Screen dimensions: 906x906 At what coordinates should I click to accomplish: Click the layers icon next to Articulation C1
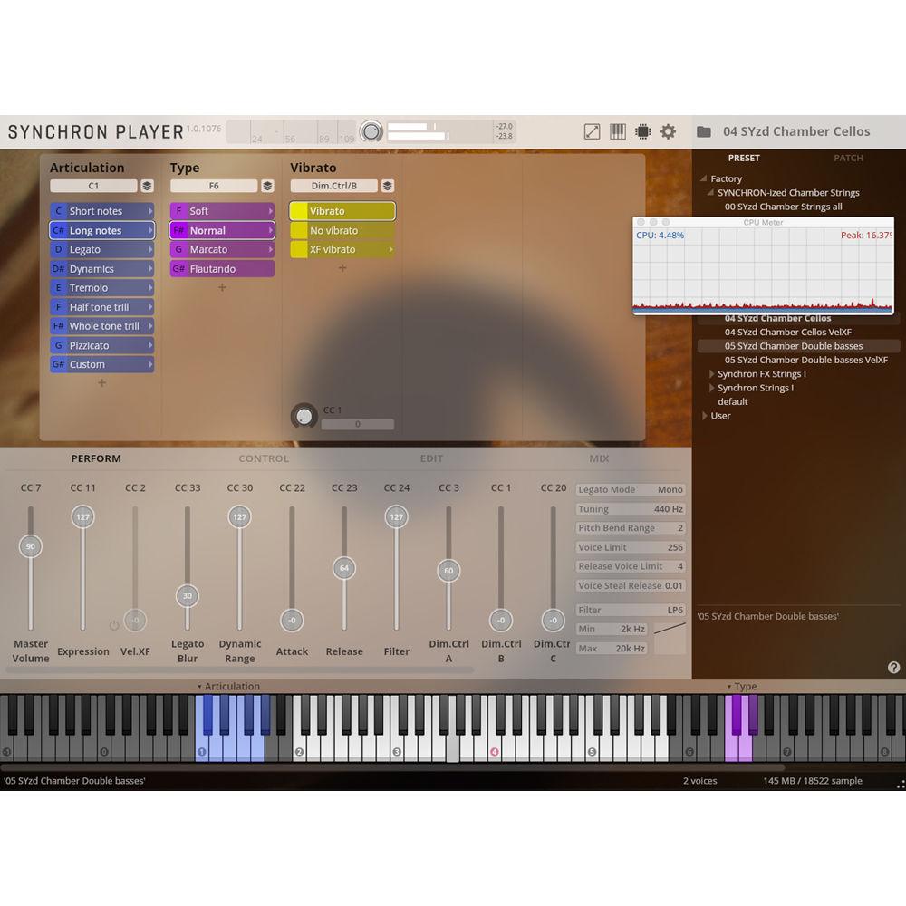[x=147, y=186]
